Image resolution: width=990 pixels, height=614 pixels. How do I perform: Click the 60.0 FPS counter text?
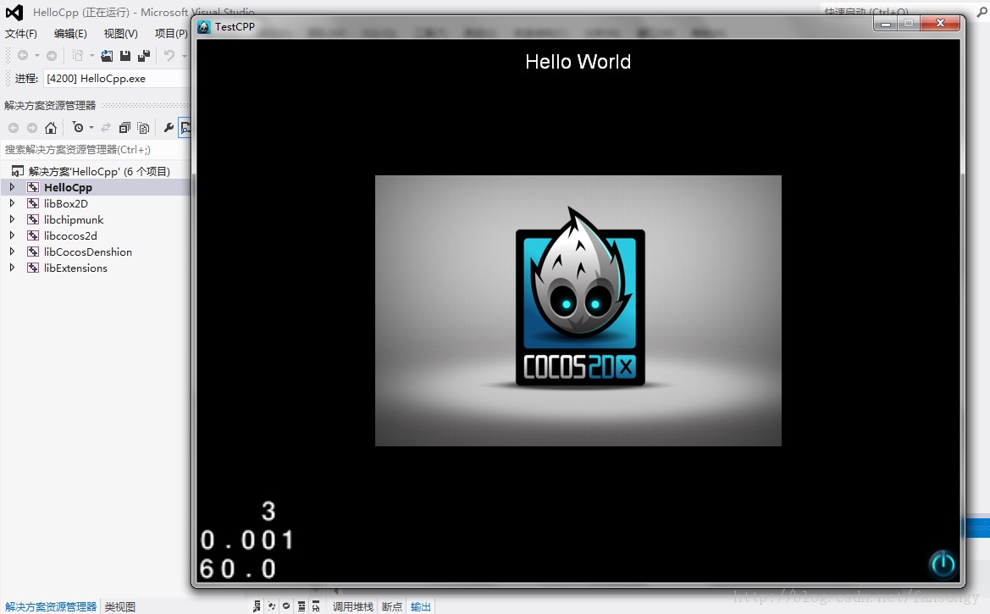[238, 569]
